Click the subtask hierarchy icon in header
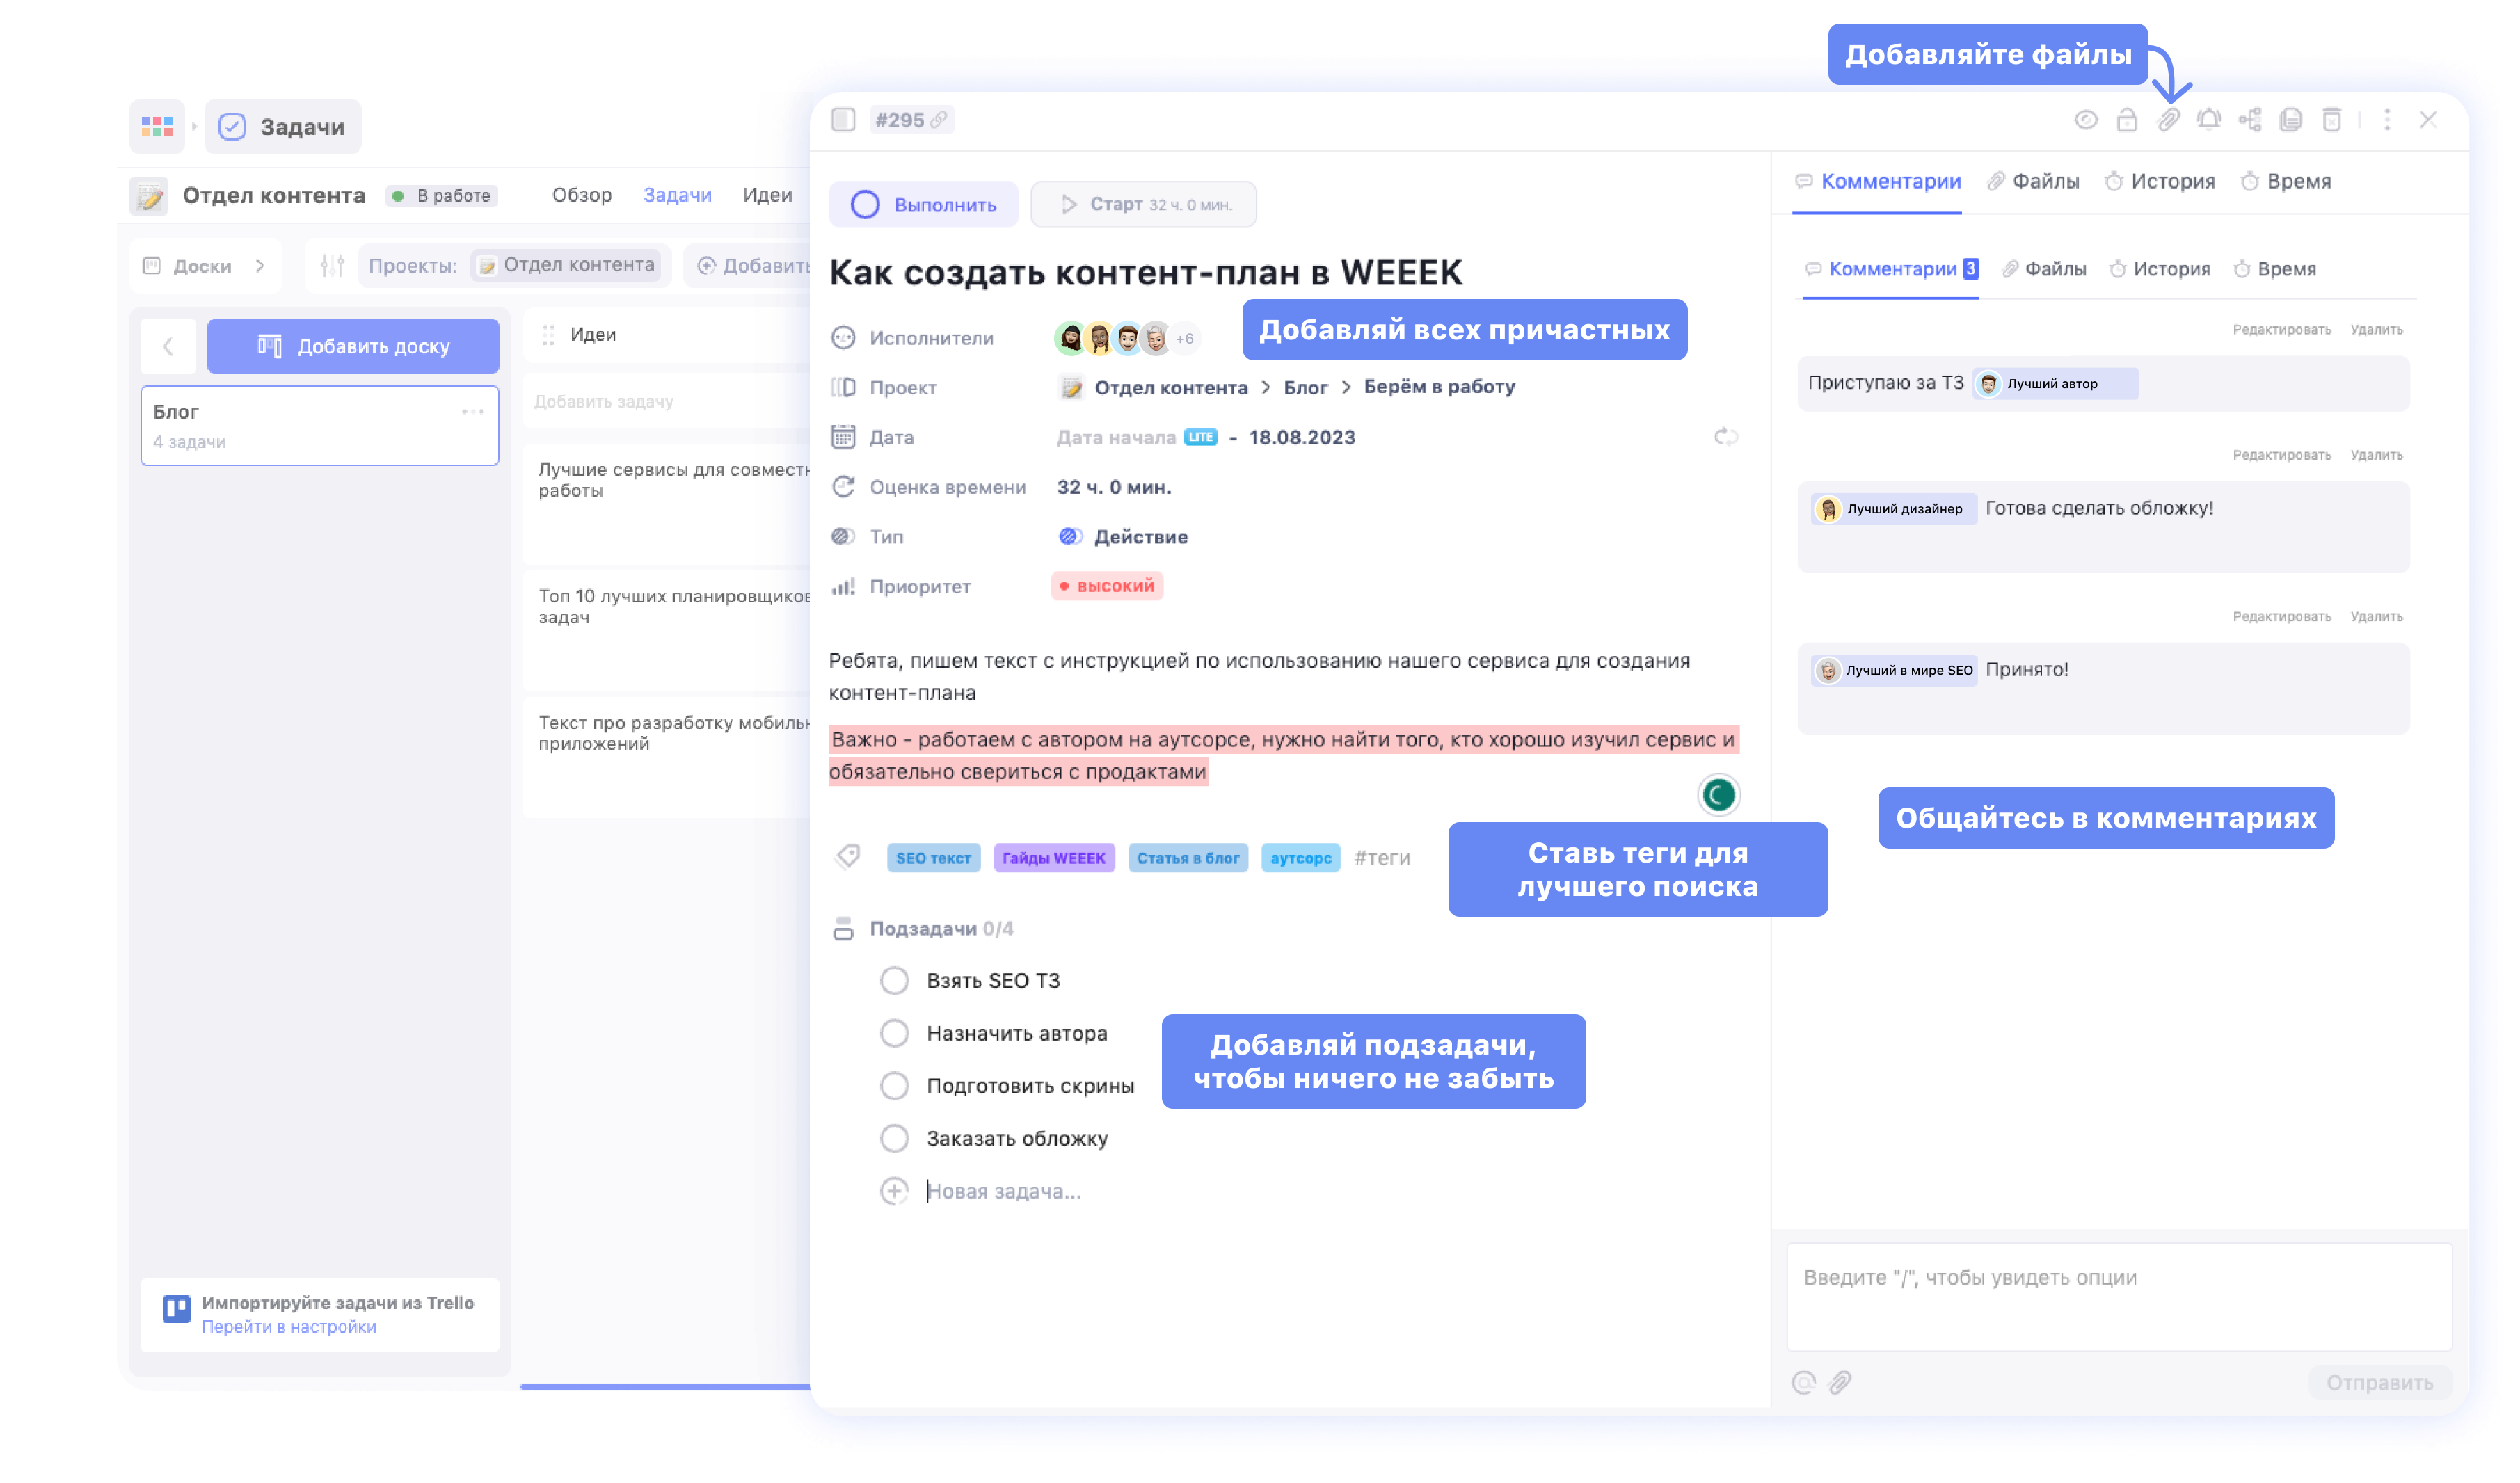This screenshot has width=2520, height=1483. (x=2249, y=120)
